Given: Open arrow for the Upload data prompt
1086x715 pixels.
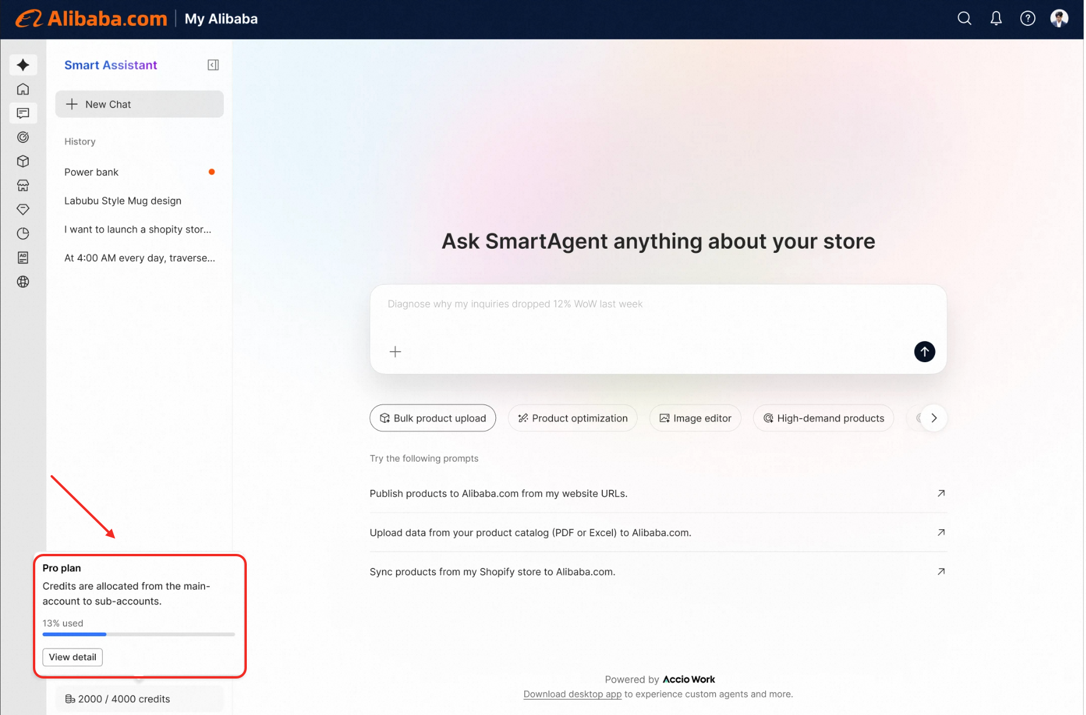Looking at the screenshot, I should pos(941,532).
